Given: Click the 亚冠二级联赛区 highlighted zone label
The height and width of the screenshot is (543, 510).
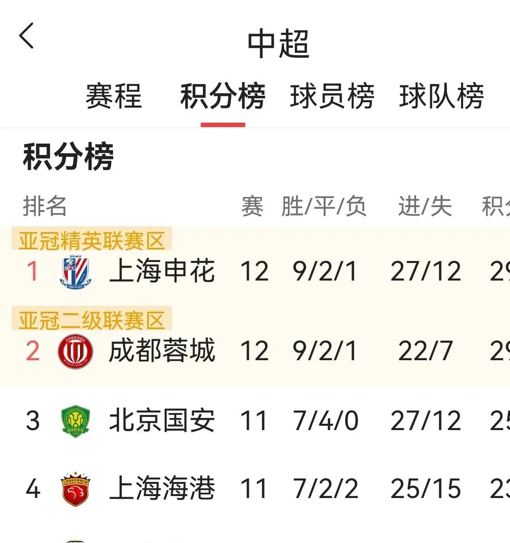Looking at the screenshot, I should tap(93, 320).
